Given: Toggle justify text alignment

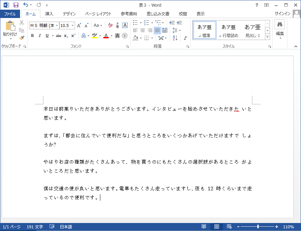Looking at the screenshot, I should pos(157,30).
